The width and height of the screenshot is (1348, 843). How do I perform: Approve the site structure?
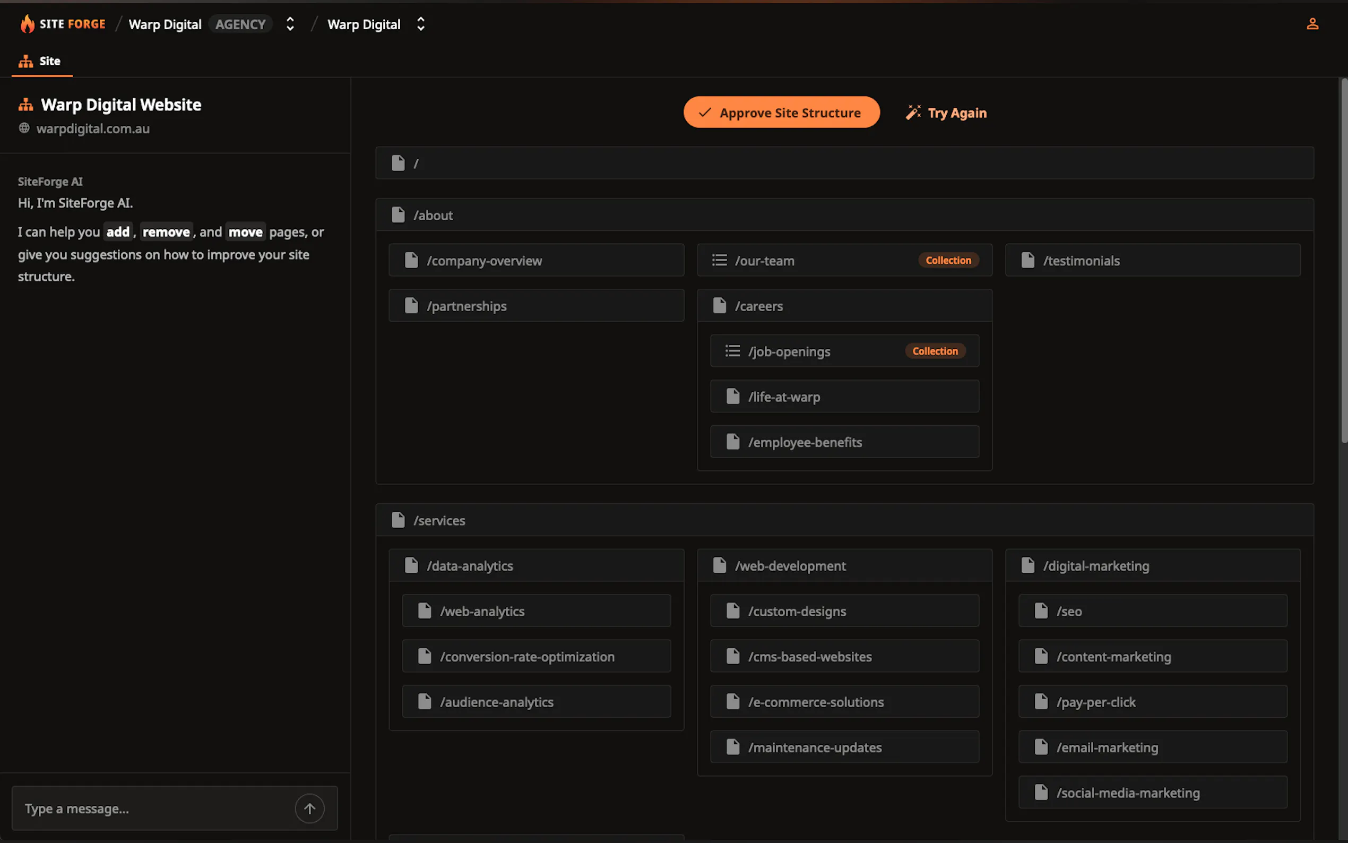click(x=781, y=112)
